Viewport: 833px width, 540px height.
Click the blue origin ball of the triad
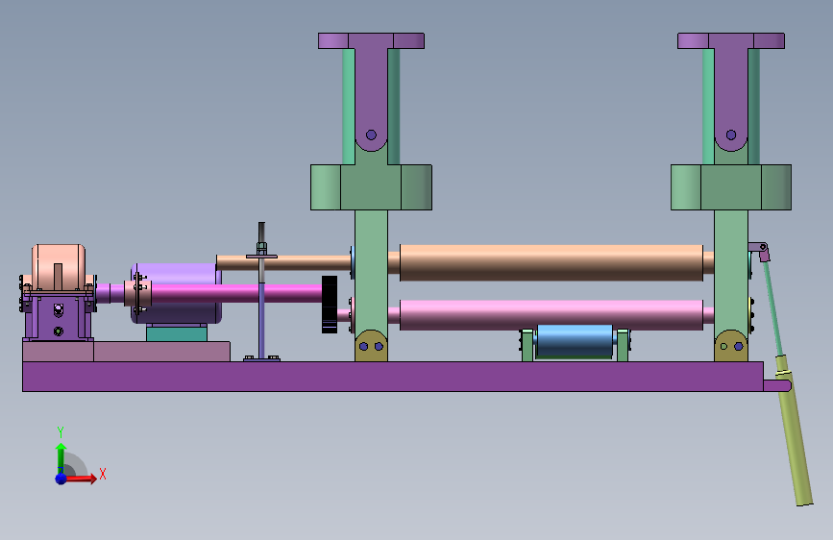(x=61, y=479)
